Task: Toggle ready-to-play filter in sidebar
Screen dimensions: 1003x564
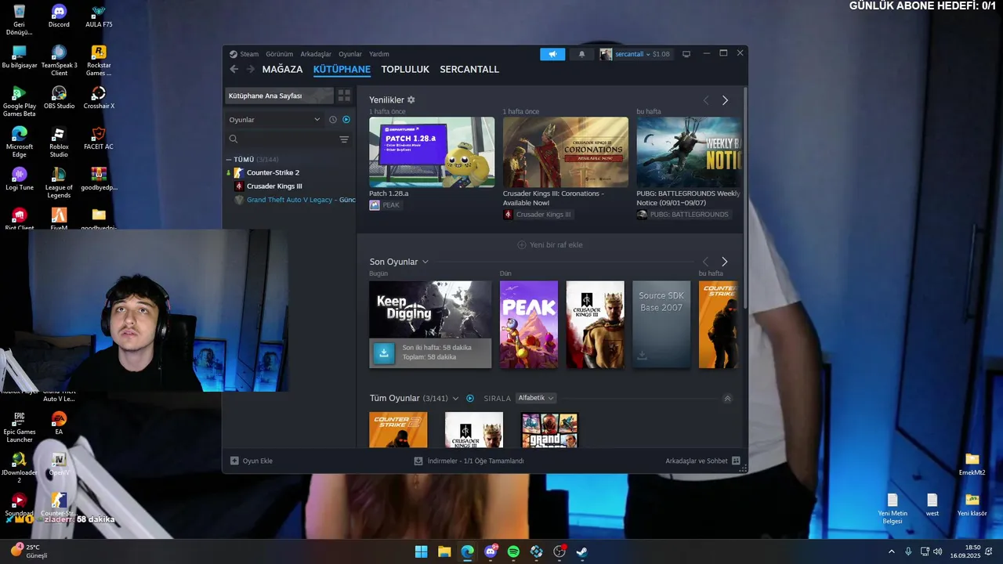Action: [346, 120]
